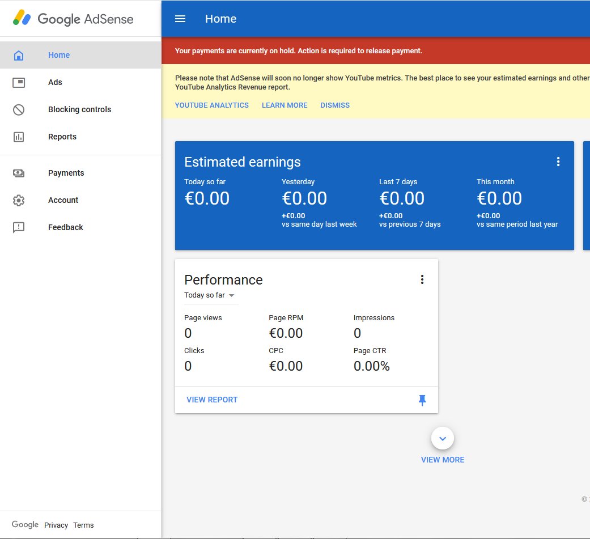Click the Google logo in footer

25,524
